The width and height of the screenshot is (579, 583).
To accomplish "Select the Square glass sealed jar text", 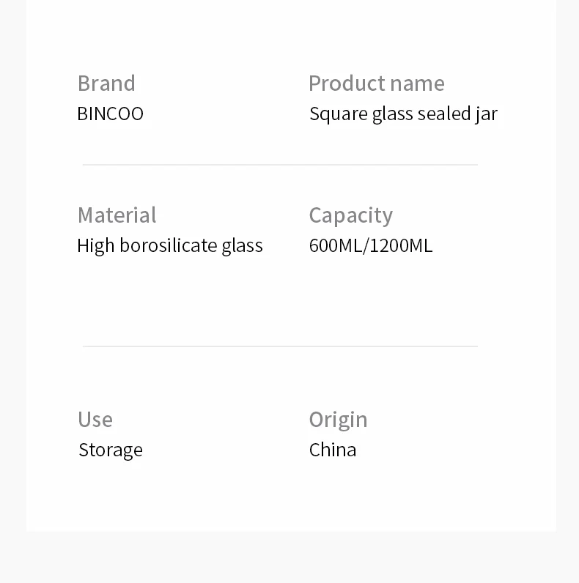I will click(403, 114).
